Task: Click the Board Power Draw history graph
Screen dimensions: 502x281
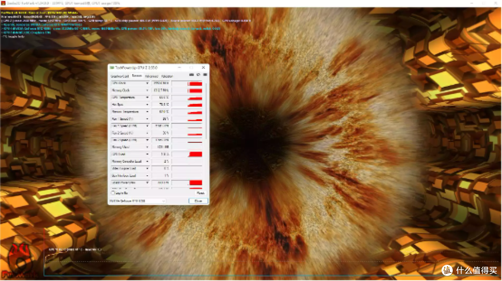Action: (187, 183)
